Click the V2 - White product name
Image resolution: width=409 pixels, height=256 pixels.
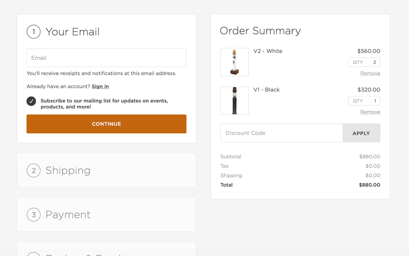(268, 51)
